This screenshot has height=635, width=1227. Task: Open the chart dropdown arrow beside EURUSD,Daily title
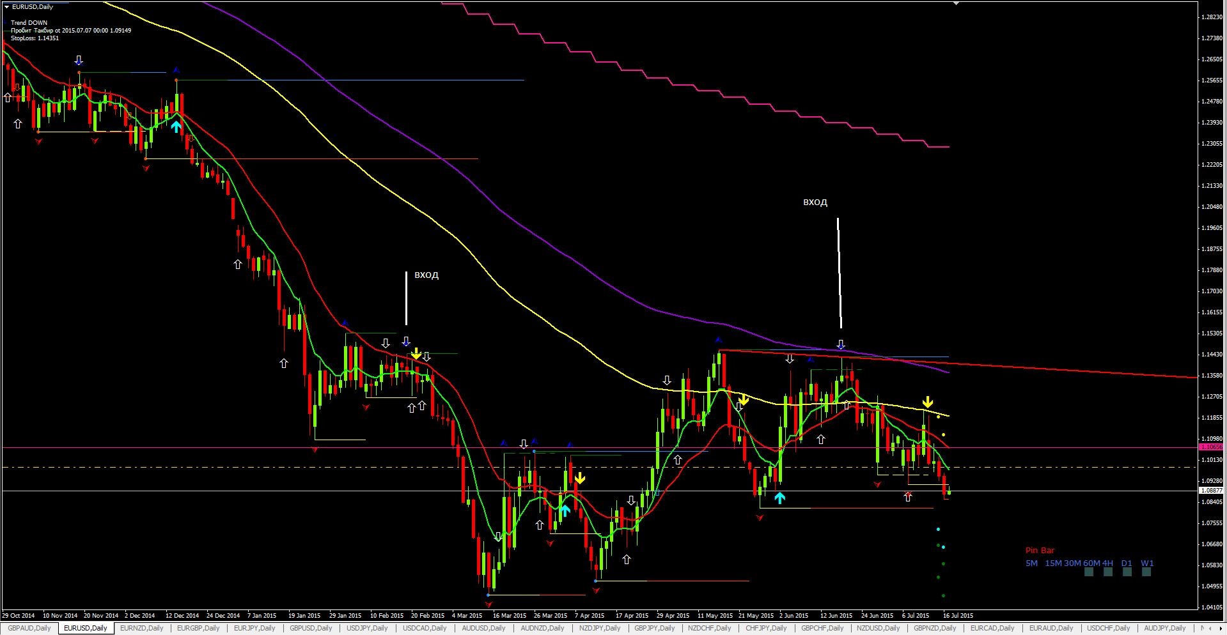(x=6, y=6)
